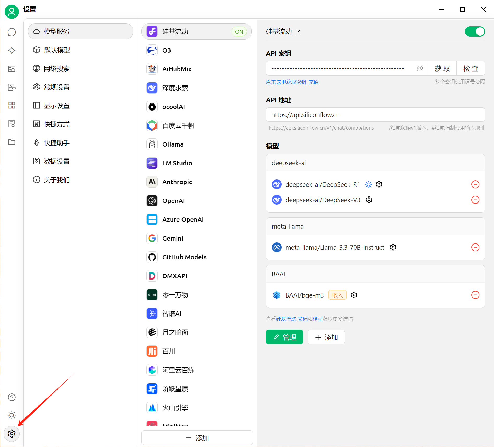This screenshot has height=447, width=494.
Task: Open settings gear for DeepSeek-R1 model
Action: click(379, 184)
